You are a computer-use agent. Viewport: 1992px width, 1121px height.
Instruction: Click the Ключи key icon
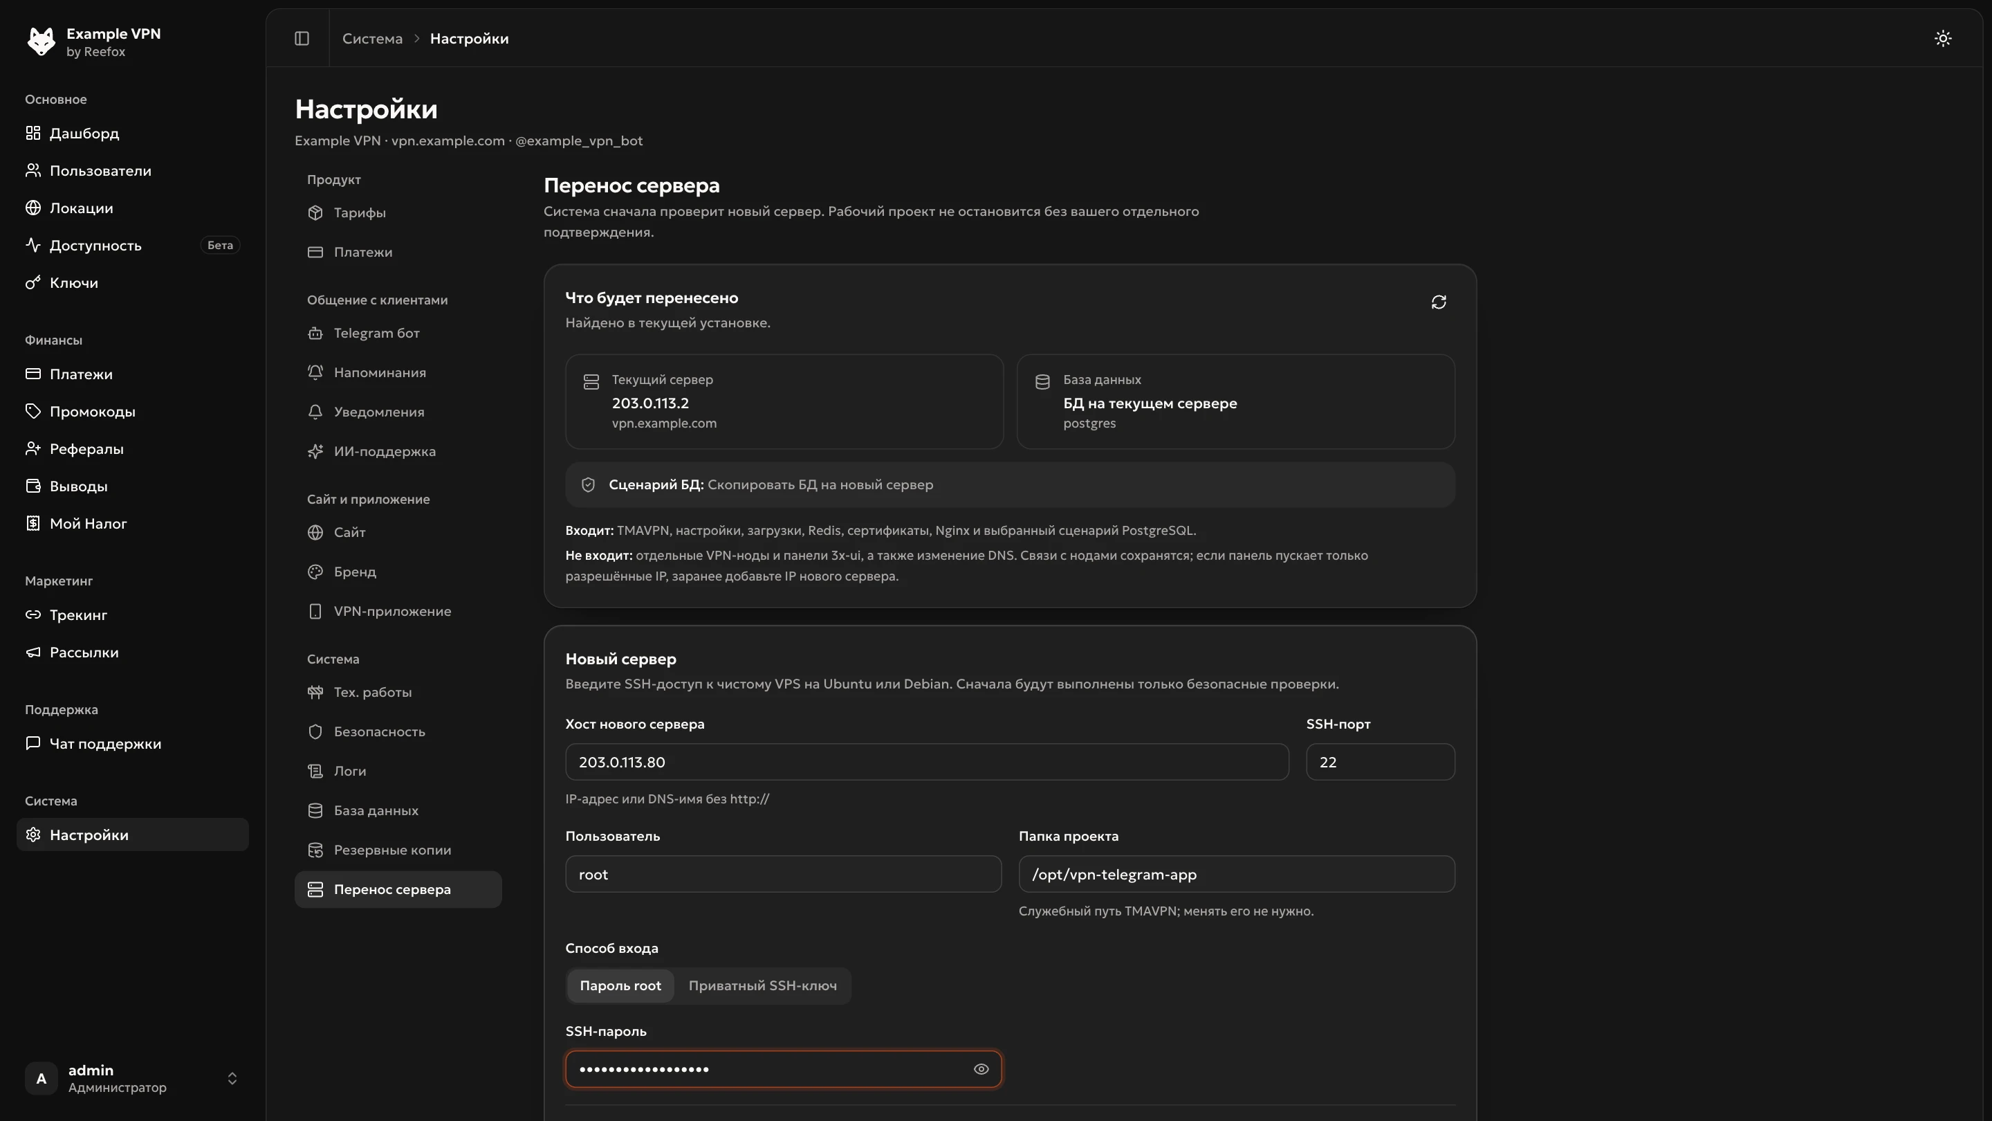click(x=33, y=282)
